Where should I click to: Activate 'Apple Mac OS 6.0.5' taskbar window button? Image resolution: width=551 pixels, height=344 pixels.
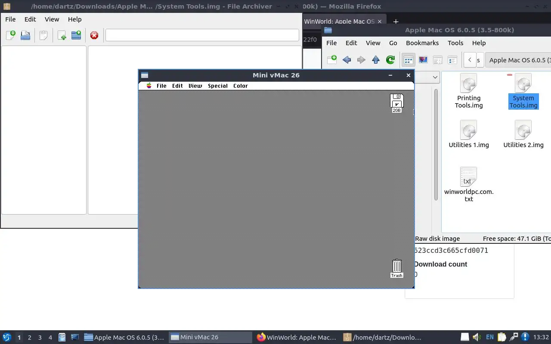tap(124, 337)
